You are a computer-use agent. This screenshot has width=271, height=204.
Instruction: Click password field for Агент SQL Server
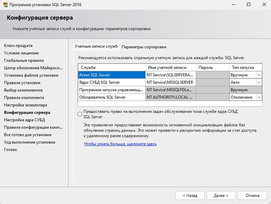point(213,75)
